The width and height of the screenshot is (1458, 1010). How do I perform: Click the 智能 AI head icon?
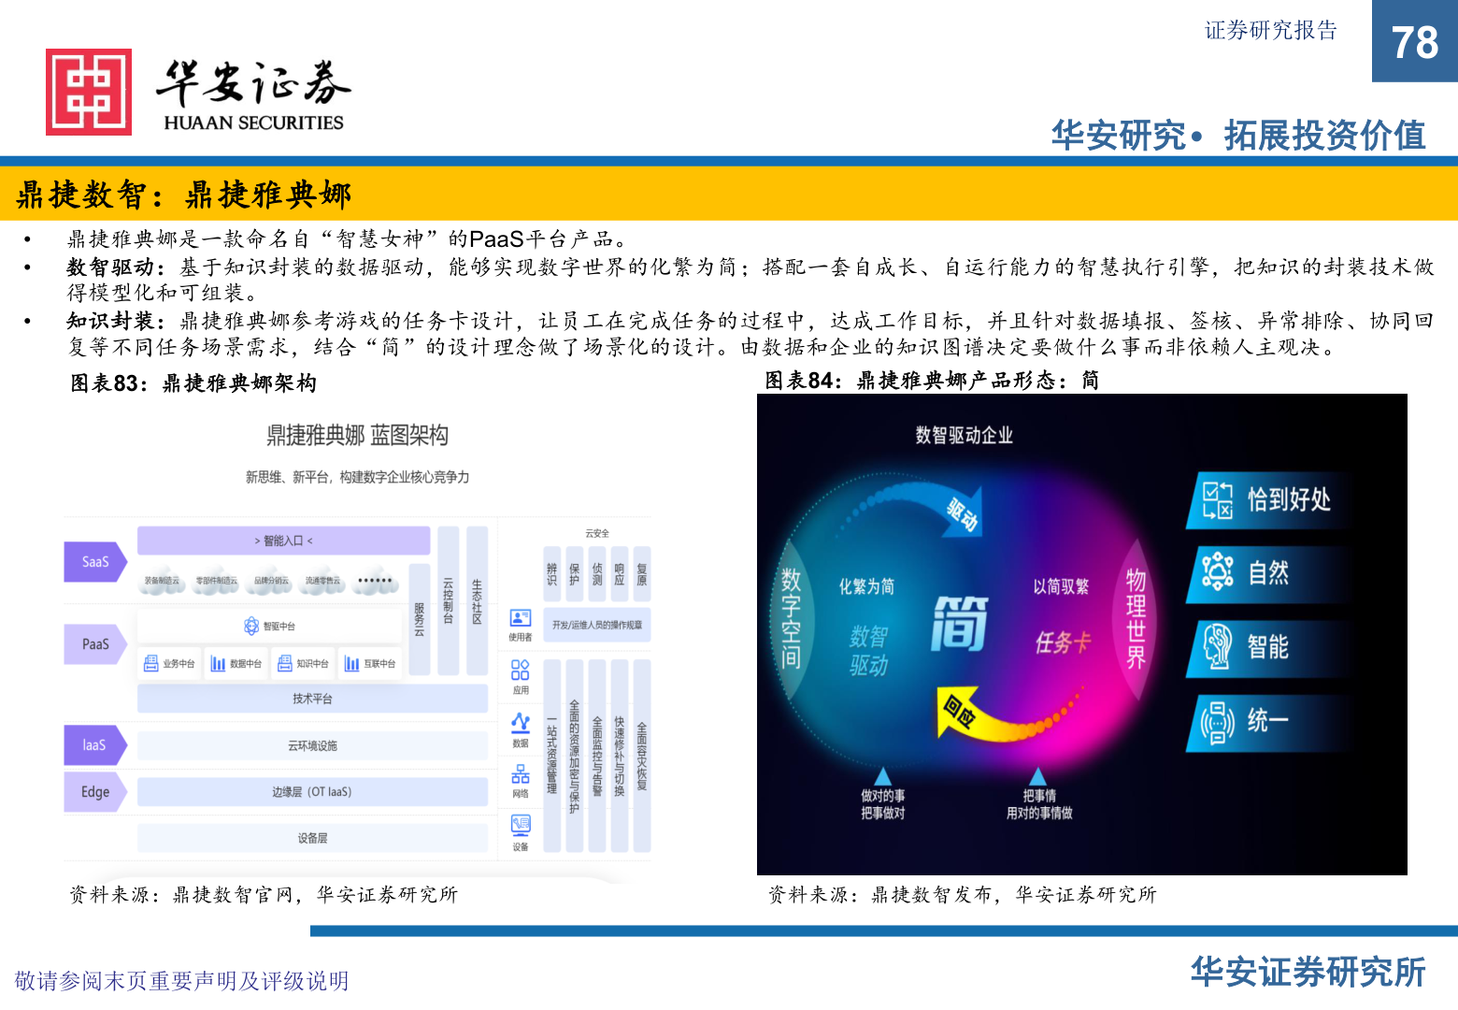click(1217, 646)
